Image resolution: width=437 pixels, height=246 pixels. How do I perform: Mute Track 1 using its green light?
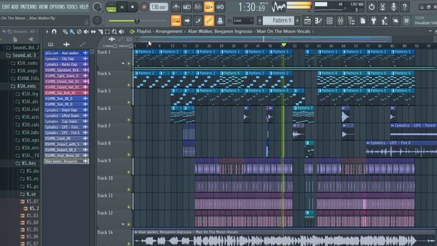pos(129,64)
